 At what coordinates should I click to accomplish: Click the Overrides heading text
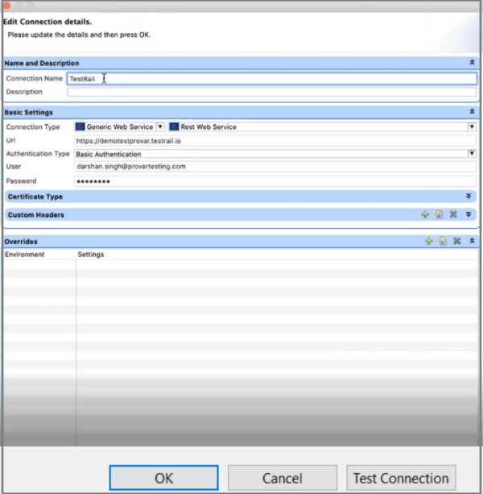tap(21, 242)
